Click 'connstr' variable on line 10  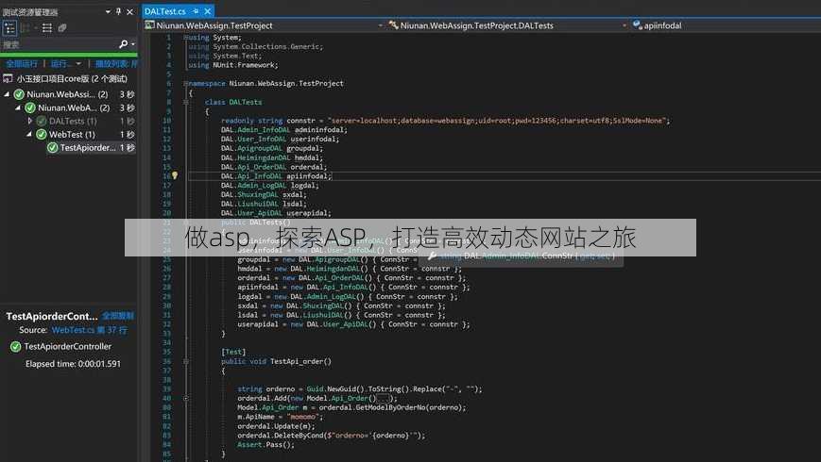pos(302,120)
